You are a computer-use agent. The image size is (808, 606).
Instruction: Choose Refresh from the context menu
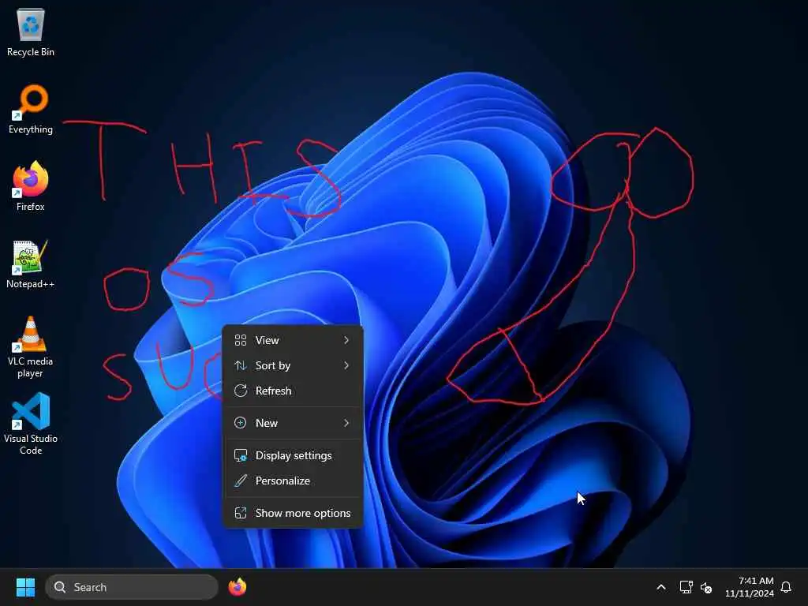[x=293, y=391]
